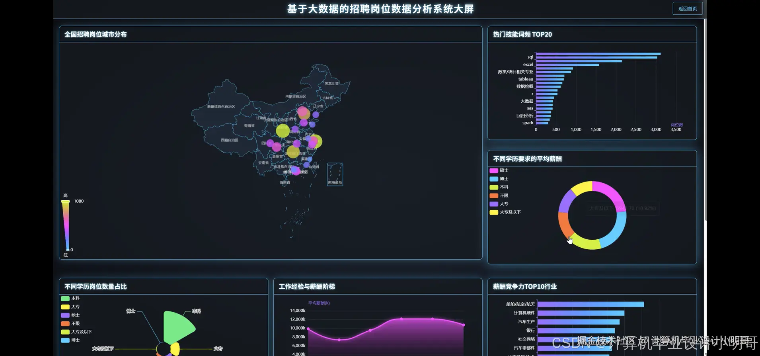Screen dimensions: 760x356
Task: Click the 薪酬竞争力TOP10行业 panel title
Action: pyautogui.click(x=525, y=287)
